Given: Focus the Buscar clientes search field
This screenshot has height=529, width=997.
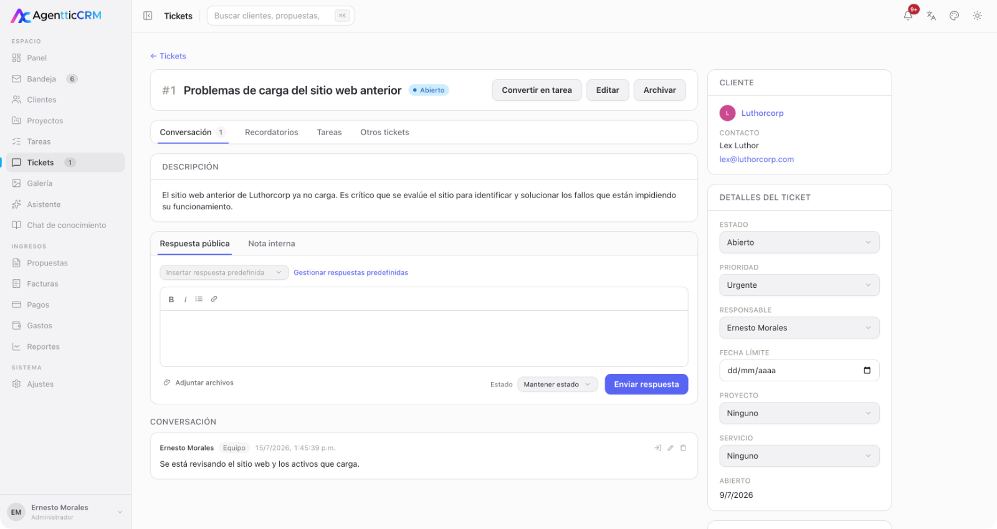Looking at the screenshot, I should click(280, 16).
